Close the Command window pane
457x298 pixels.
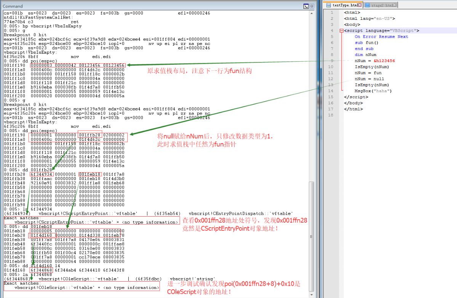pos(312,6)
